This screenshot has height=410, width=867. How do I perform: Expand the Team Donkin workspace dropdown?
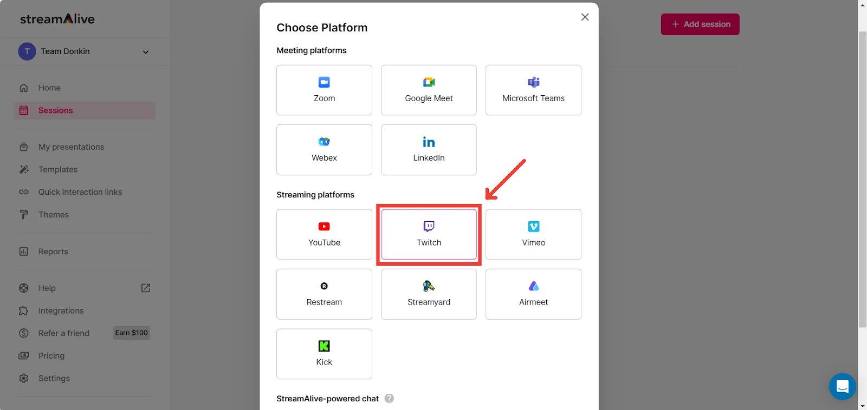[145, 52]
